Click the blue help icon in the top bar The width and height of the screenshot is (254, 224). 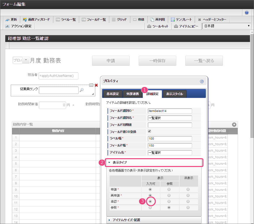click(247, 13)
